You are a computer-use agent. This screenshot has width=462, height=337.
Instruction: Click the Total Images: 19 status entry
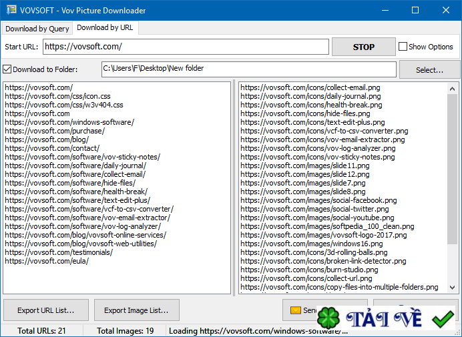tap(126, 331)
